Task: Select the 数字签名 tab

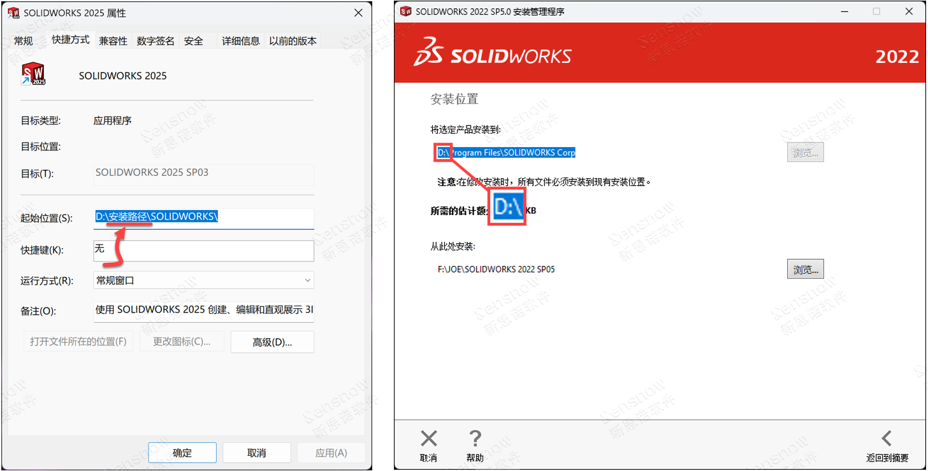Action: [156, 41]
